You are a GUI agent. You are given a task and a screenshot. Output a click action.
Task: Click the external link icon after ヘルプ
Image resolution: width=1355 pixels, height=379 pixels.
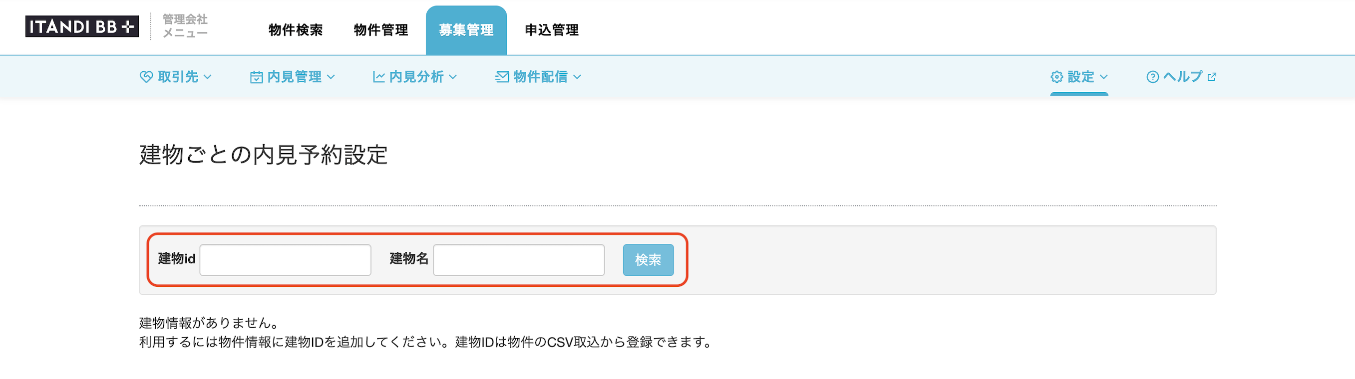click(1212, 77)
